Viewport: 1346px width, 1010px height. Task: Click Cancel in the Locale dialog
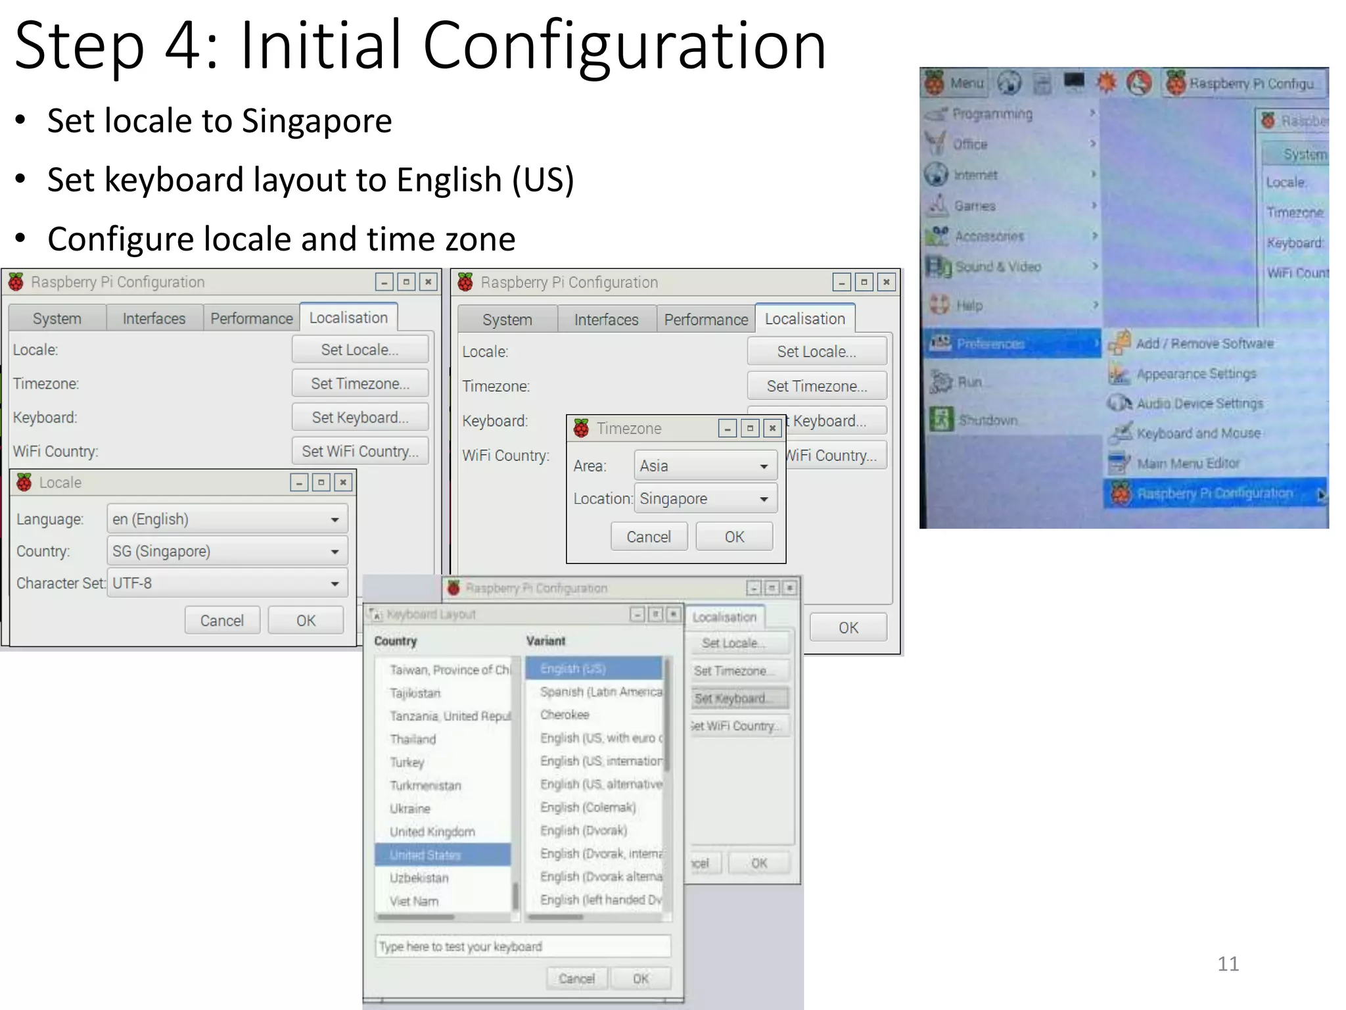[x=222, y=620]
